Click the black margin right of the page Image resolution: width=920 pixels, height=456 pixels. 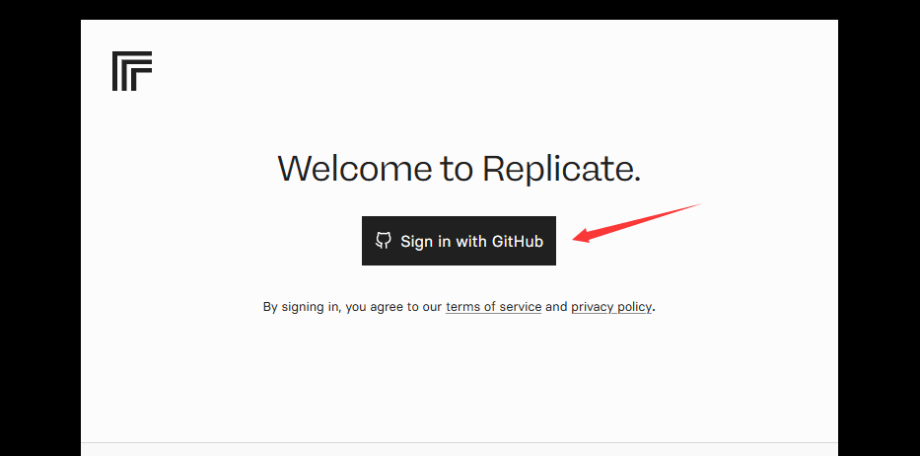879,235
